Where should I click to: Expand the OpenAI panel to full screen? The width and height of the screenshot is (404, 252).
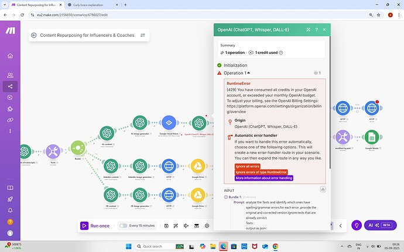coord(308,30)
